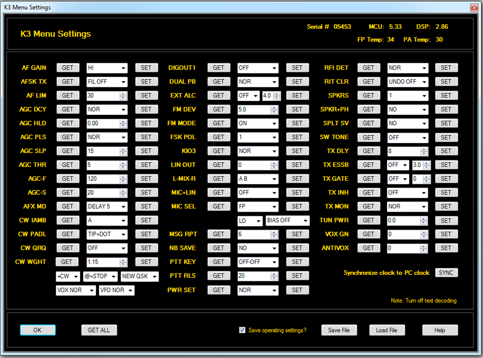Click SET button for AF LIM
The width and height of the screenshot is (483, 358).
point(146,96)
